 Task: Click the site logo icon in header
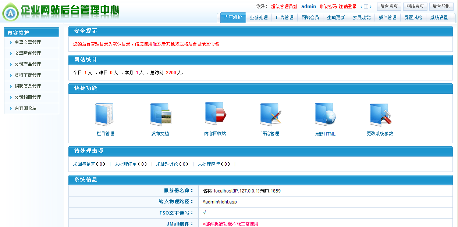coord(11,13)
